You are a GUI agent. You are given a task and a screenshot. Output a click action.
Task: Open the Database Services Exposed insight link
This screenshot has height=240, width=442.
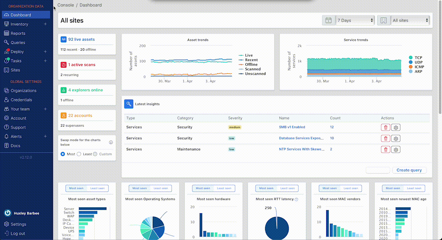coord(302,138)
